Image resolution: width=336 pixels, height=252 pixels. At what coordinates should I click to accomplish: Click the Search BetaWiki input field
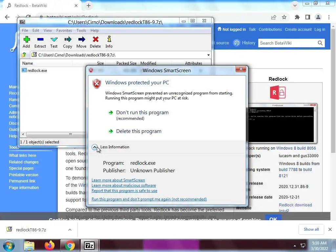(287, 43)
